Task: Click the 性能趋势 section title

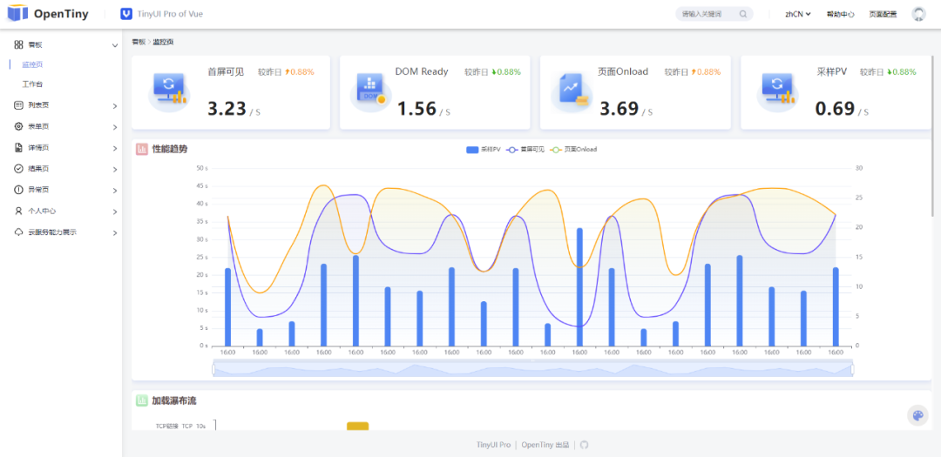Action: (x=170, y=150)
